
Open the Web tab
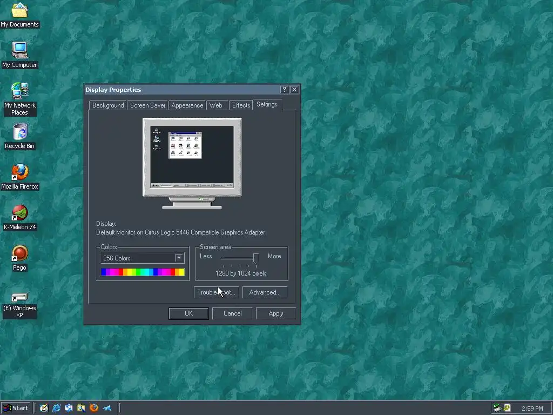(216, 105)
